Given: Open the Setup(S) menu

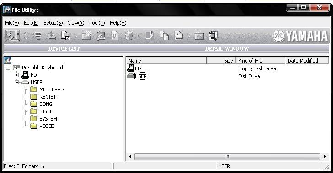Looking at the screenshot, I should (53, 23).
